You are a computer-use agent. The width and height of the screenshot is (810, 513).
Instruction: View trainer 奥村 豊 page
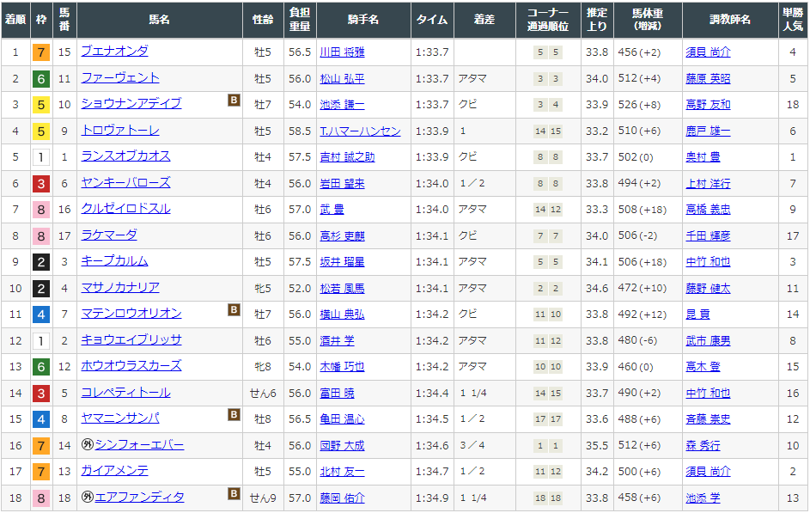click(x=702, y=157)
